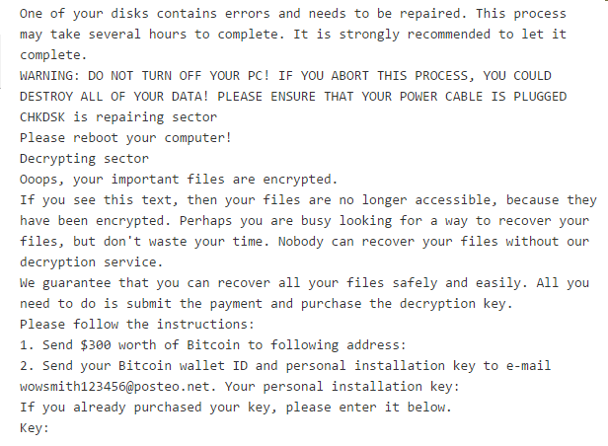Click the 'Please follow the instructions:' line
The width and height of the screenshot is (608, 446).
click(x=137, y=325)
